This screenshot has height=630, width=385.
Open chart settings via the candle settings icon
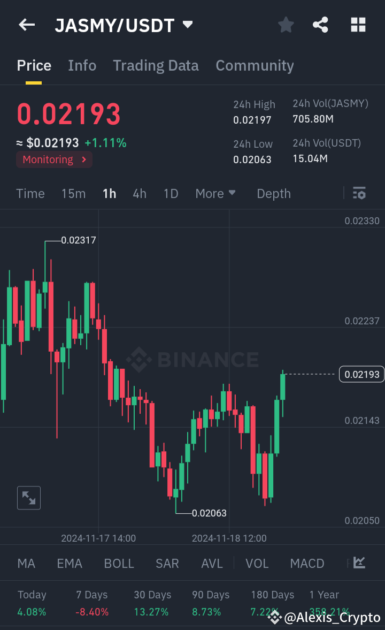tap(359, 193)
